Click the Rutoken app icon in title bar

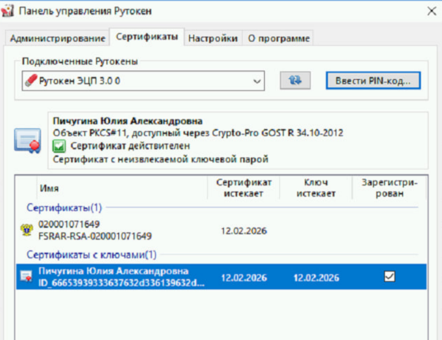[8, 11]
